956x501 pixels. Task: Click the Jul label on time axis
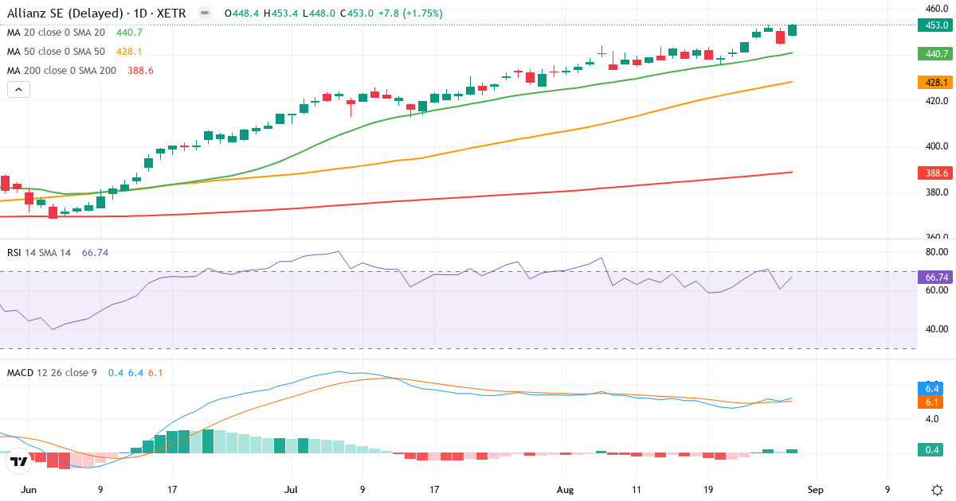point(292,491)
